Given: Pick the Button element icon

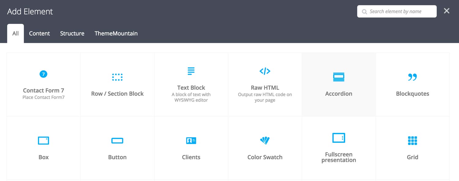Looking at the screenshot, I should coord(117,141).
